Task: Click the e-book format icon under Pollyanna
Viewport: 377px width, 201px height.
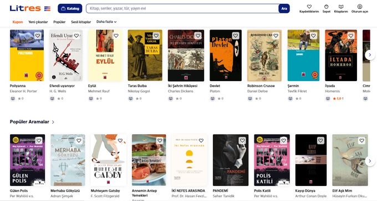Action: coord(13,98)
